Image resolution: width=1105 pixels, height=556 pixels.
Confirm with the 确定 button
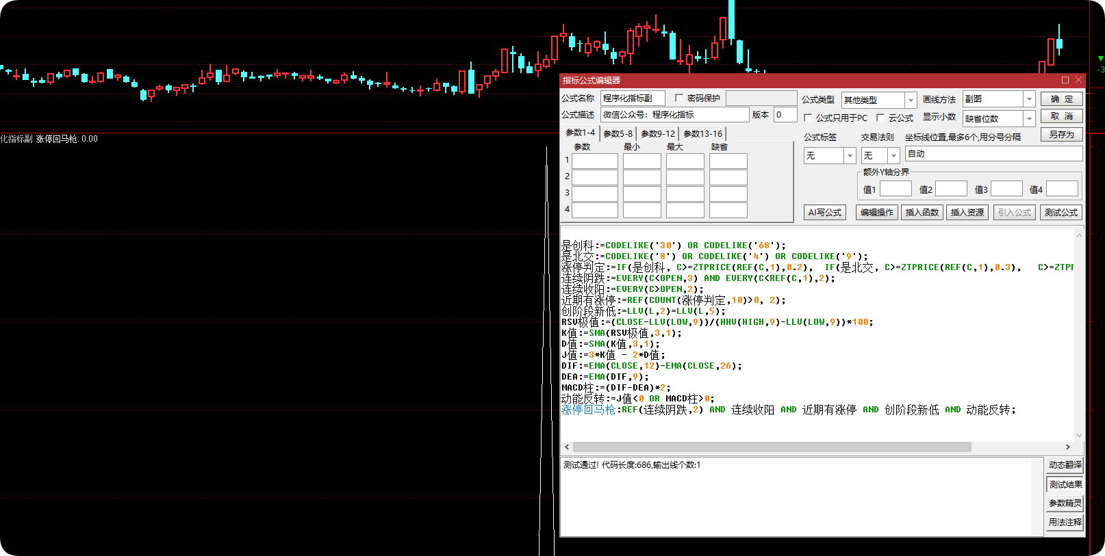[x=1062, y=99]
